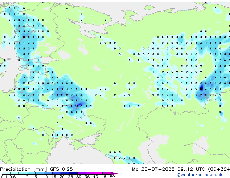Click the 20–25 mm legend color swatch

tap(65, 173)
